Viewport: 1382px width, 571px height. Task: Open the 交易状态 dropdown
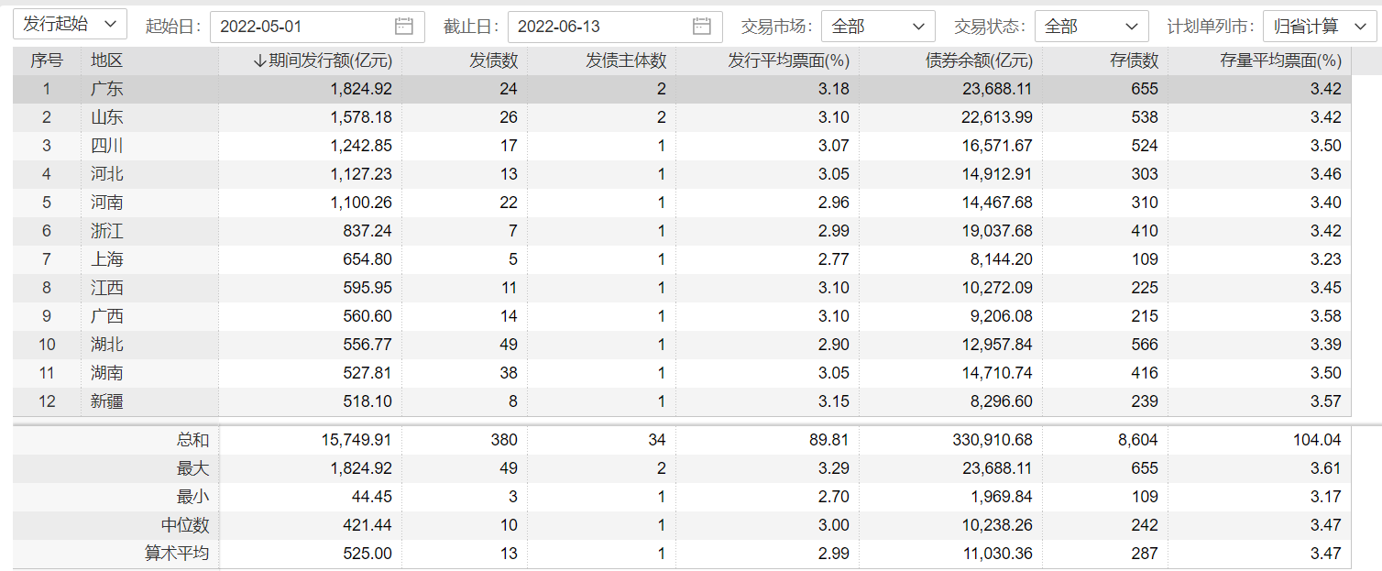click(1091, 27)
